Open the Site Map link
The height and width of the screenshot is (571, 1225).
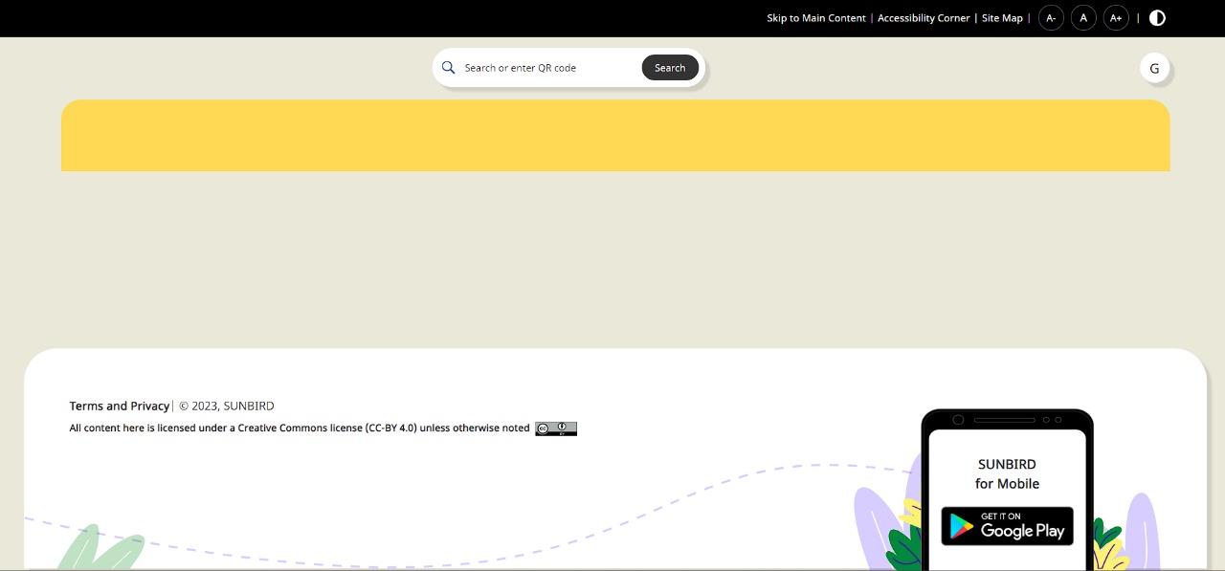pos(1002,18)
